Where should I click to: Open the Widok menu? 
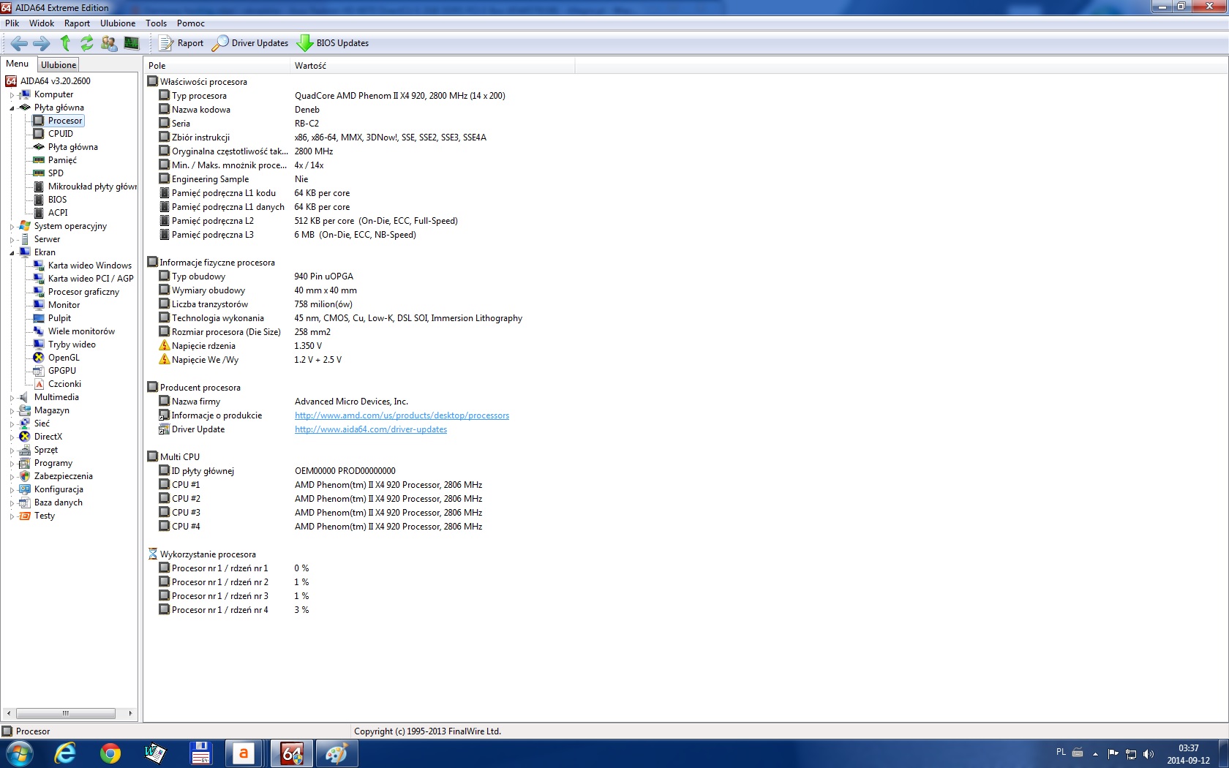[42, 23]
